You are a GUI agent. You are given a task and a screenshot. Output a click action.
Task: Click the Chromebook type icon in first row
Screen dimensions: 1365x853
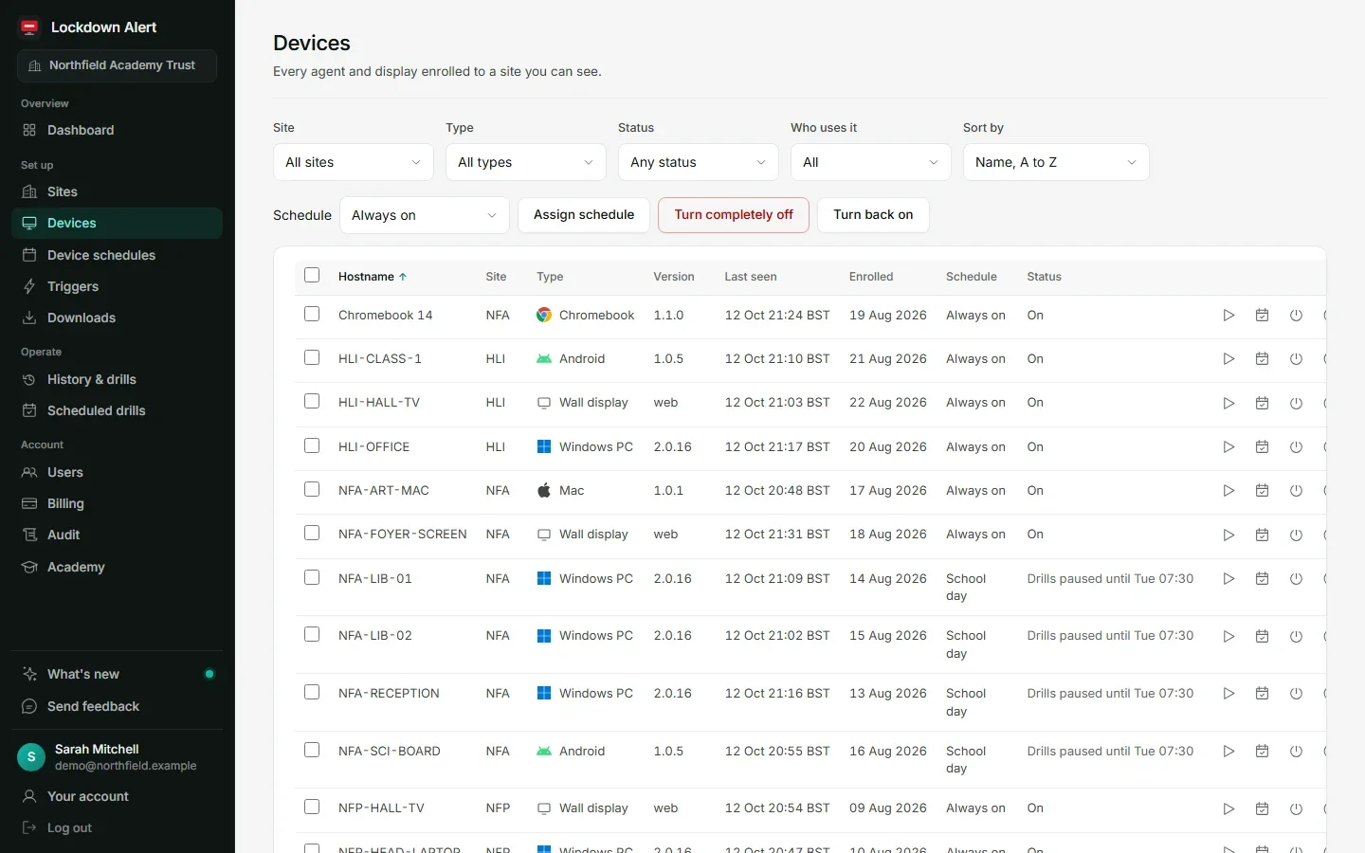(544, 315)
